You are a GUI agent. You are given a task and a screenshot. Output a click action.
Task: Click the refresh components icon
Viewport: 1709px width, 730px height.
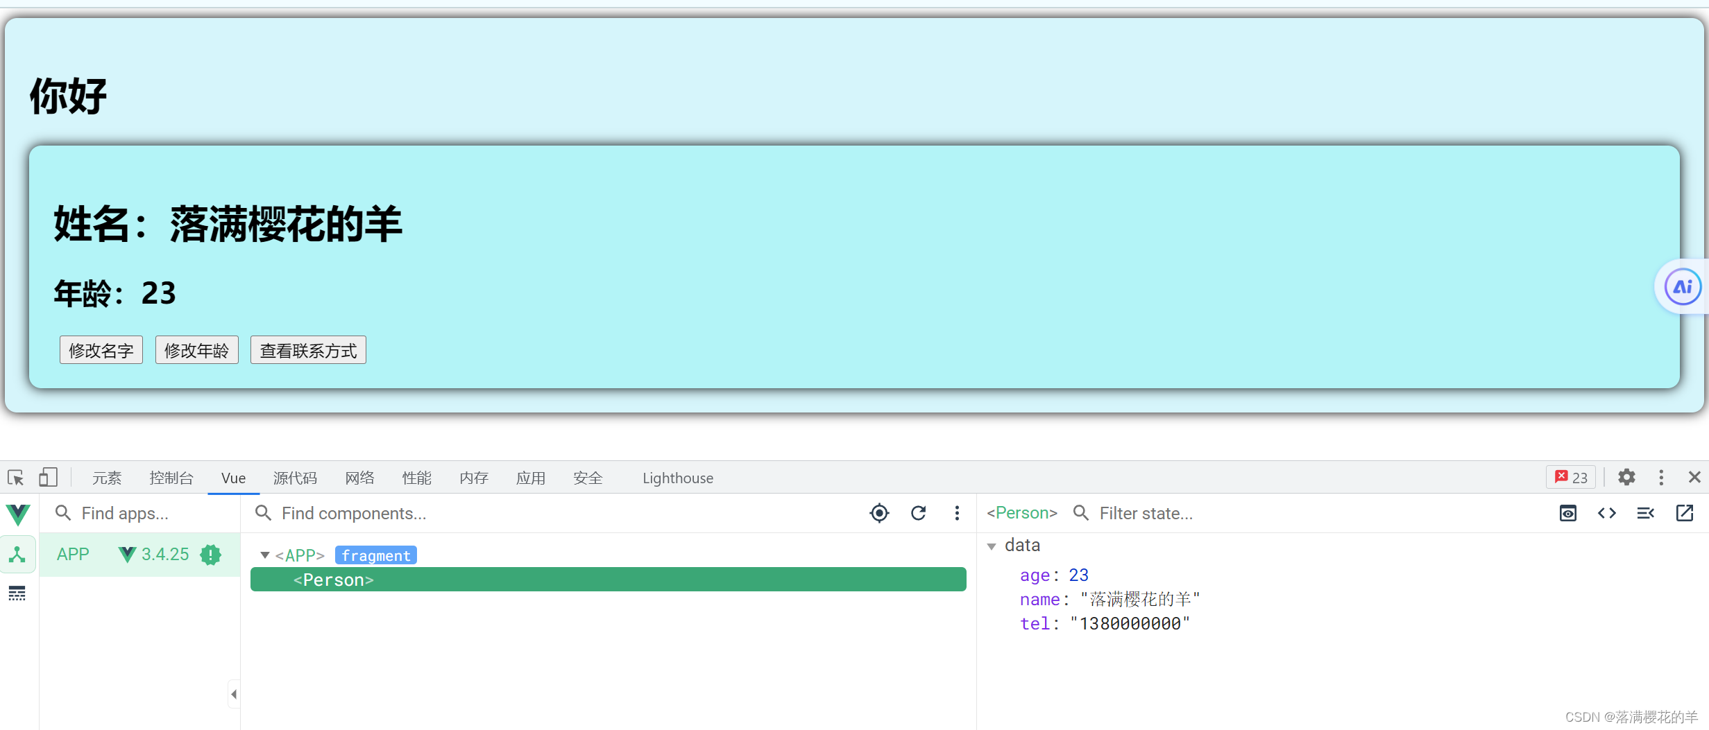[919, 513]
